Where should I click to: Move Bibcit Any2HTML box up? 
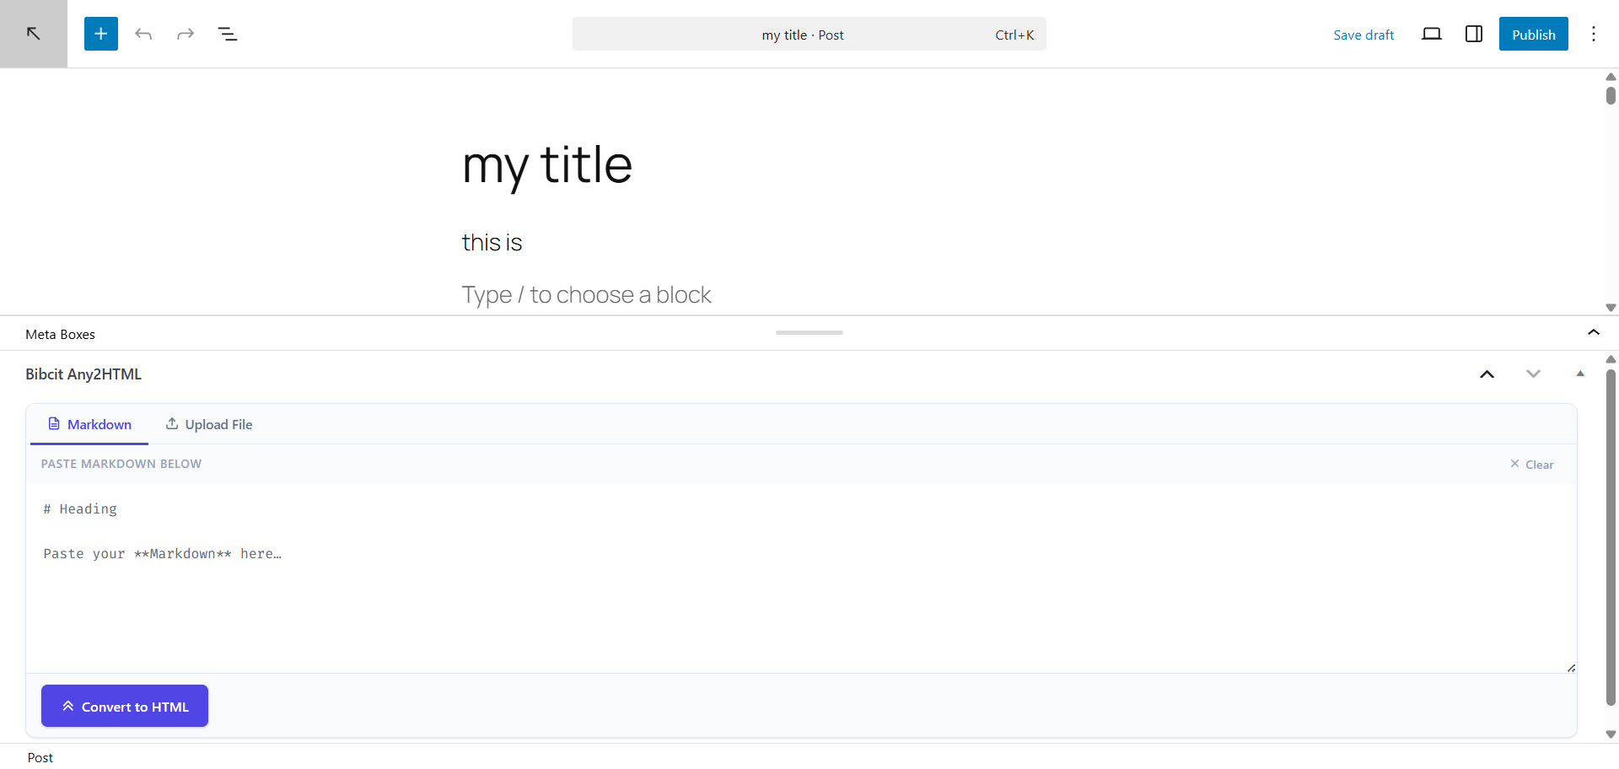1487,374
